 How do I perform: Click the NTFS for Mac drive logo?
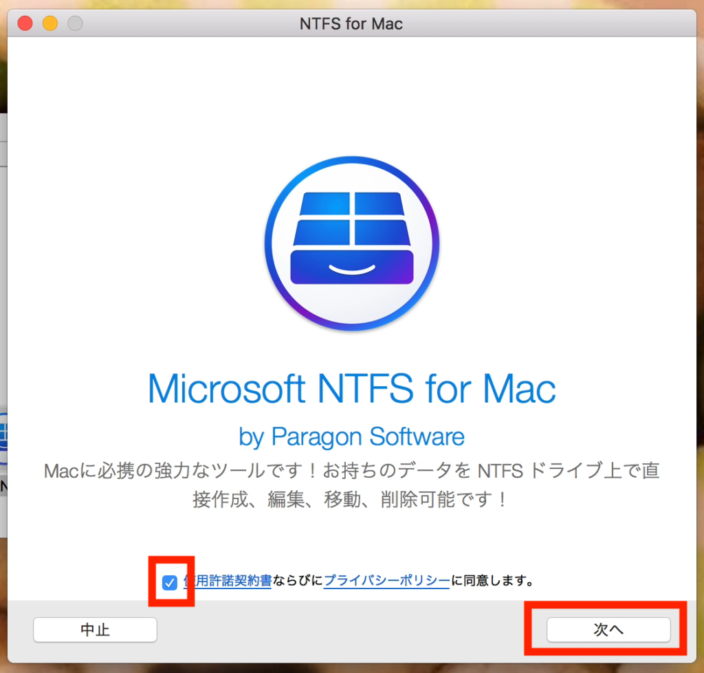[352, 243]
